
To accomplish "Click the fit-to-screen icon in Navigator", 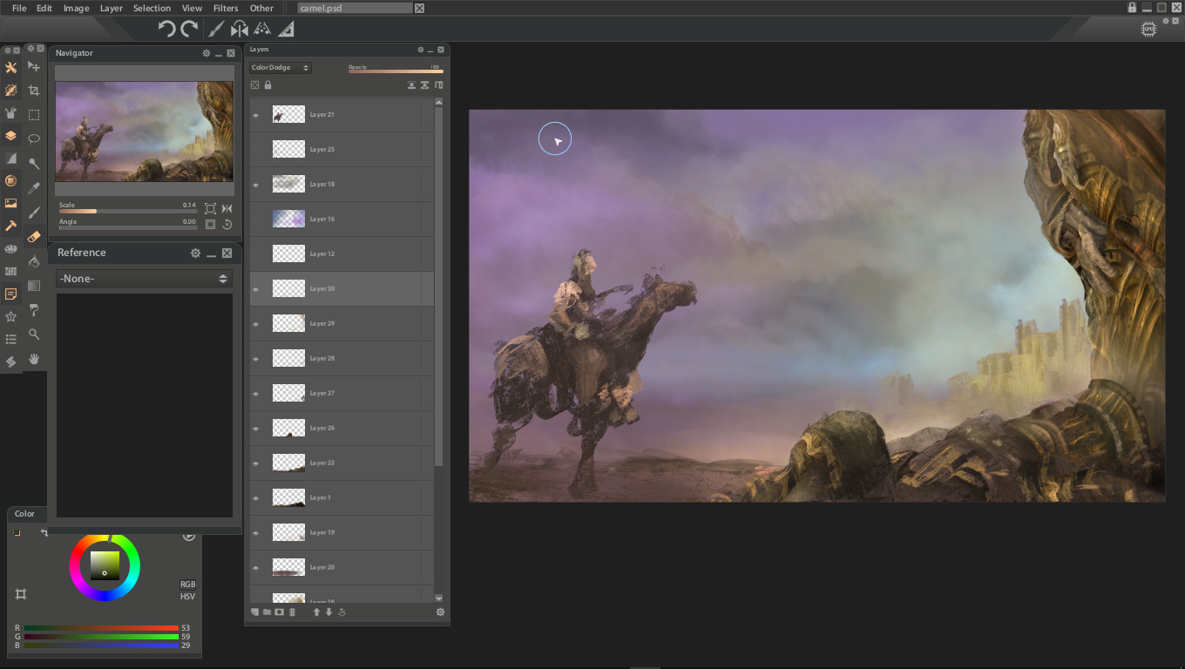I will click(211, 208).
